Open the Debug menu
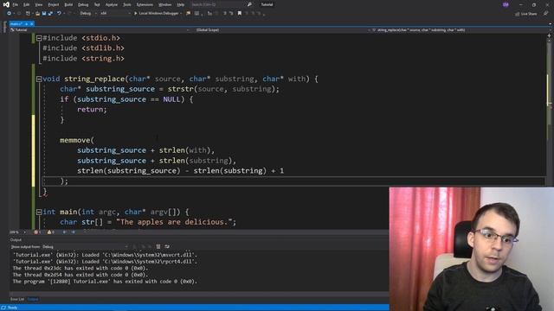 [83, 4]
